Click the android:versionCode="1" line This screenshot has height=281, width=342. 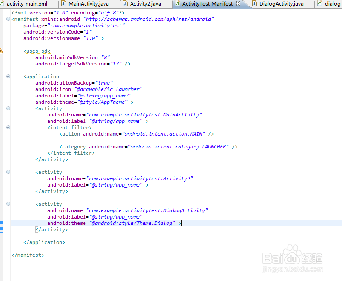pyautogui.click(x=57, y=32)
